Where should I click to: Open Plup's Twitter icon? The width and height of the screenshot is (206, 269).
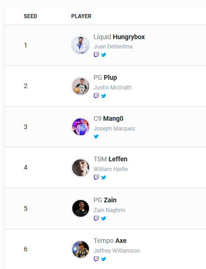tap(103, 96)
